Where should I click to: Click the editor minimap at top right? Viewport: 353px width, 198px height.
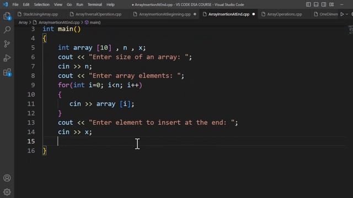tap(351, 30)
